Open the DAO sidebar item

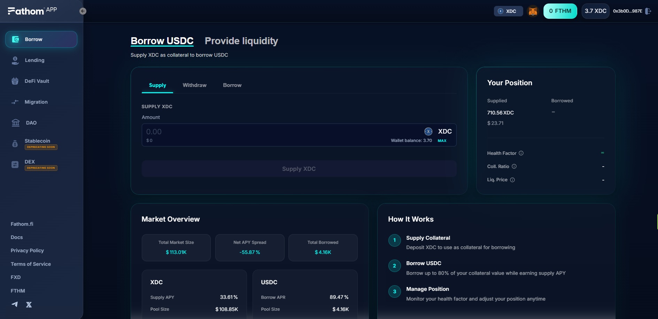point(31,123)
